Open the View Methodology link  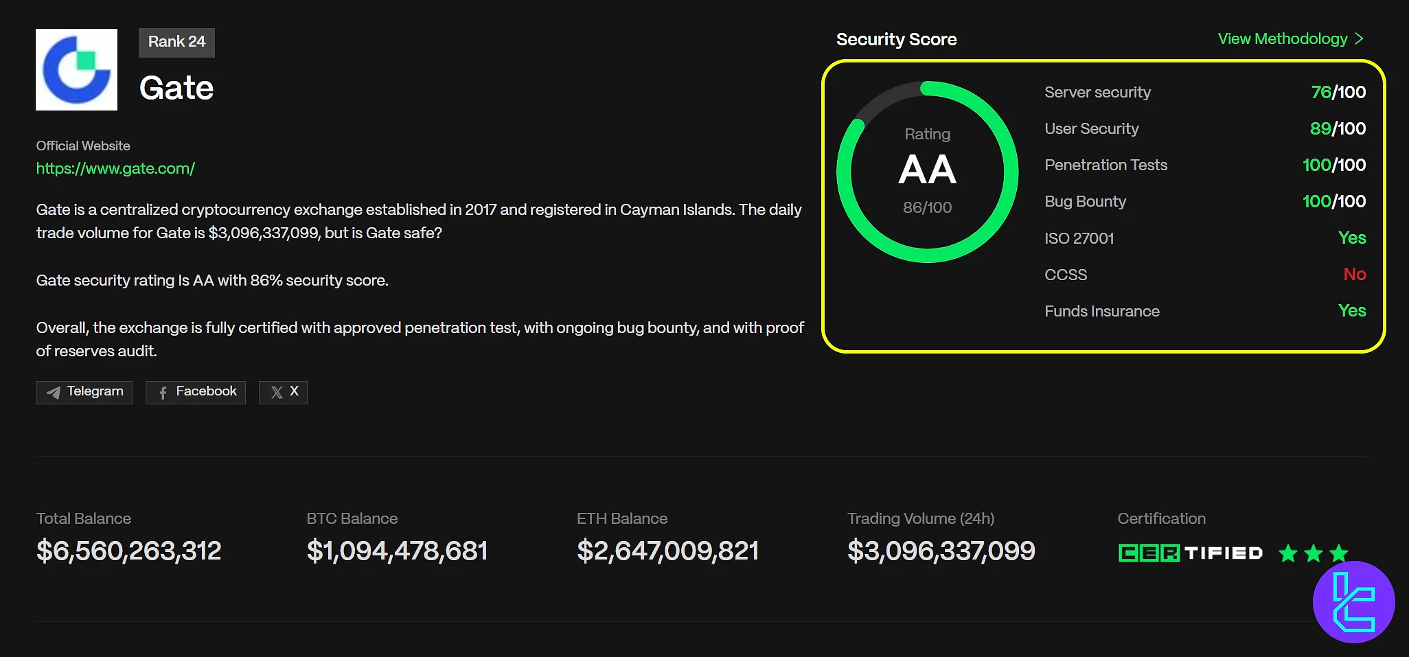tap(1282, 39)
